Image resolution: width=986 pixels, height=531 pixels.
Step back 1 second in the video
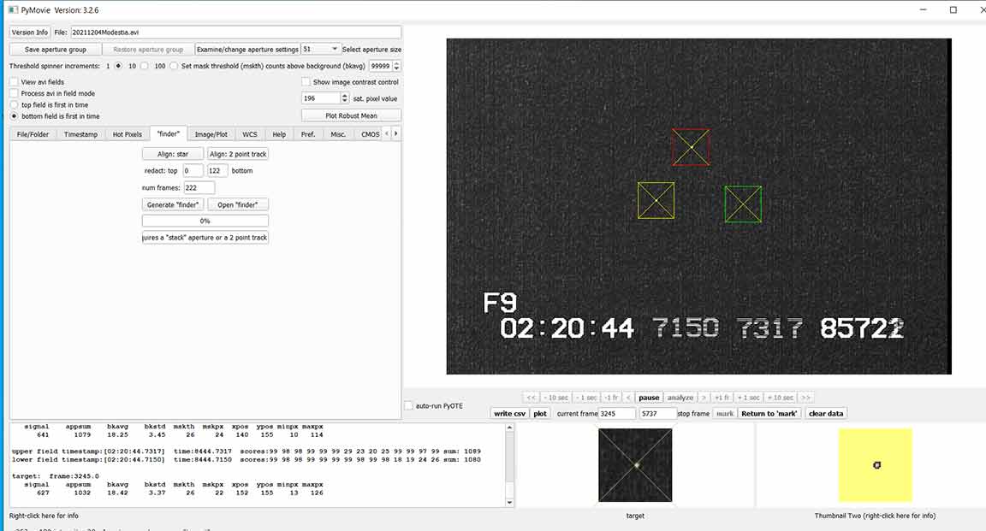[x=587, y=398]
